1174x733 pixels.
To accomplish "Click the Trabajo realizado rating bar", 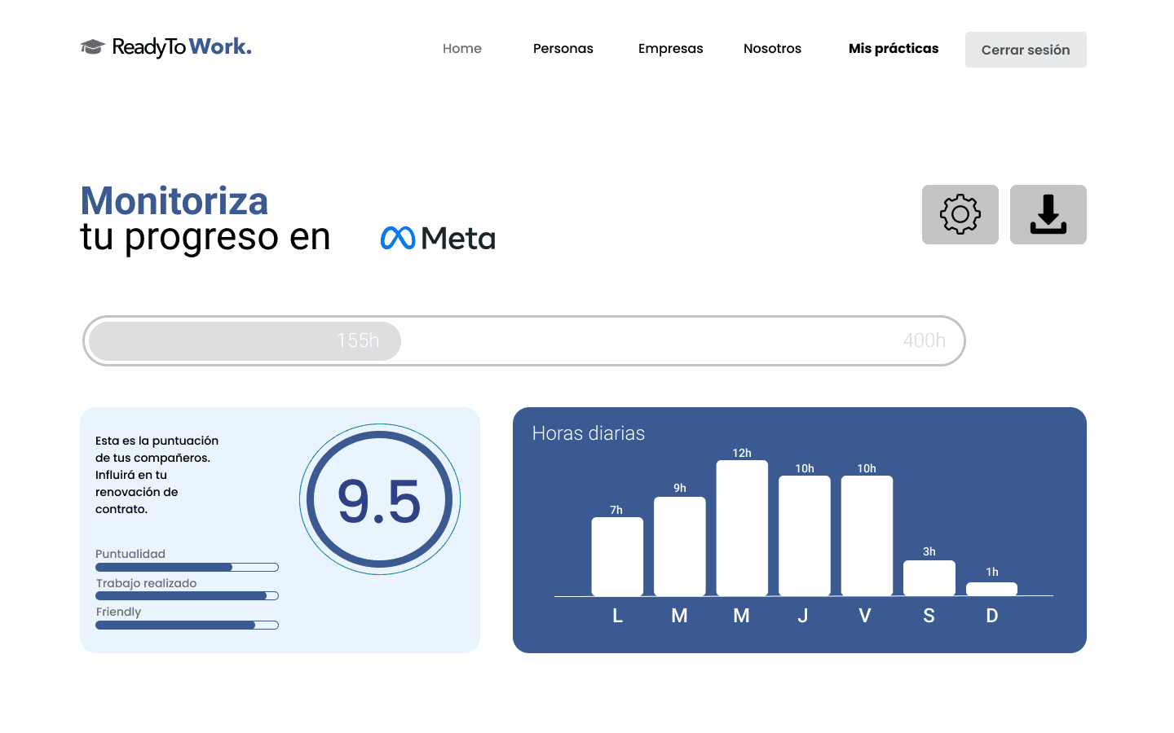I will [x=187, y=596].
